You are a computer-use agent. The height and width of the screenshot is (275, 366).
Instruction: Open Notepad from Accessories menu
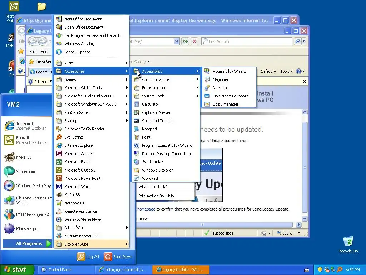click(x=166, y=129)
